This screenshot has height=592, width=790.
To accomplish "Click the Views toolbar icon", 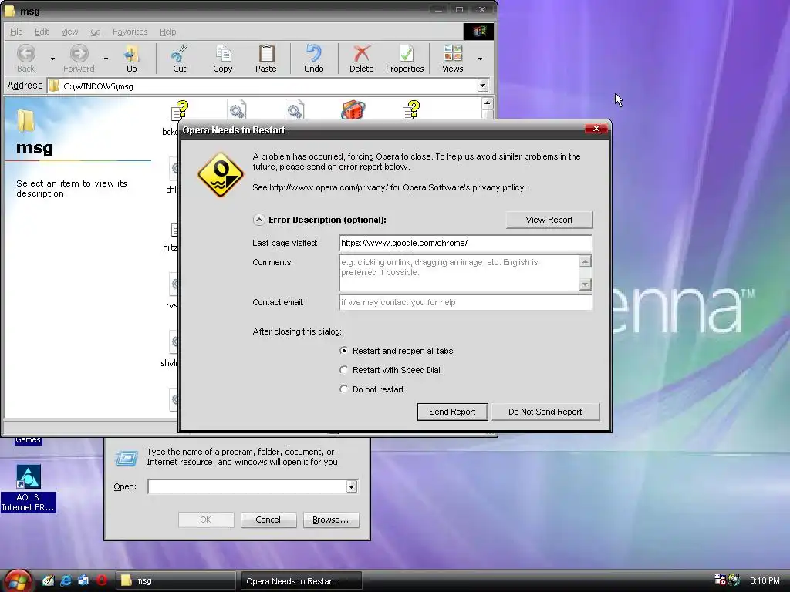I will click(452, 53).
